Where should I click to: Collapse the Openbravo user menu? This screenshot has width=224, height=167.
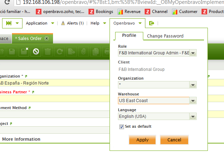pos(127,23)
